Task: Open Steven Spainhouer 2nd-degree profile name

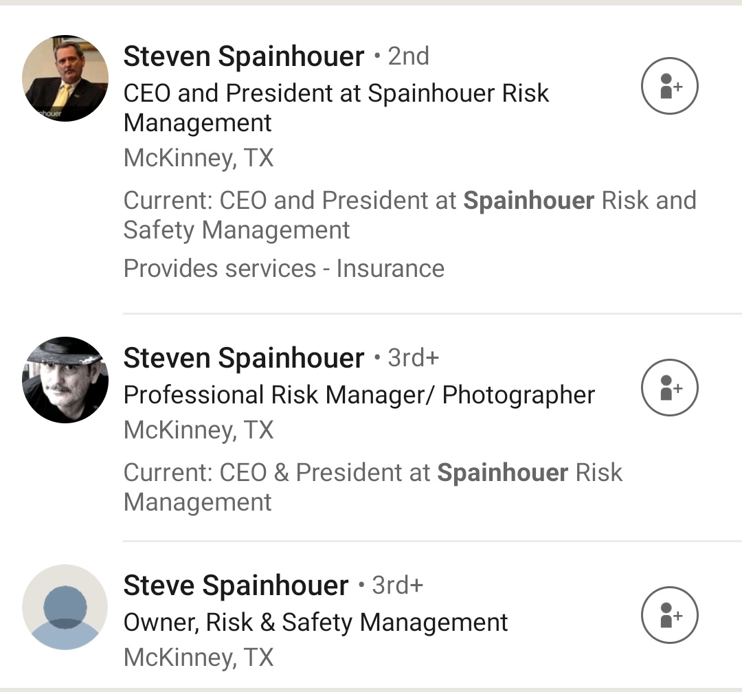Action: coord(244,56)
